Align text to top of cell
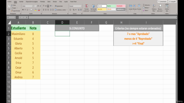This screenshot has width=184, height=103. [44, 6]
